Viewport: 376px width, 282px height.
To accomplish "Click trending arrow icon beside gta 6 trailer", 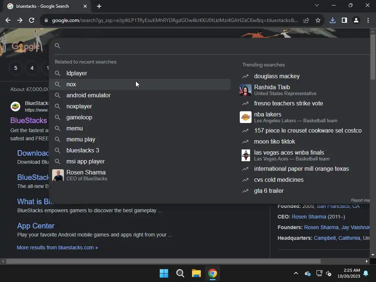I will click(245, 191).
